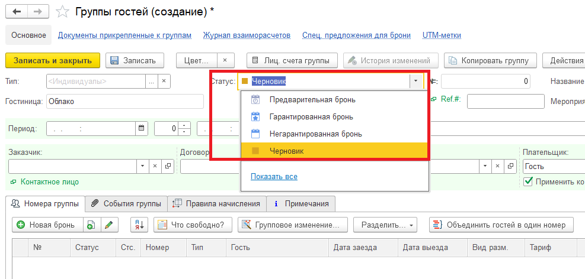Mark form as favorite with star icon
This screenshot has width=585, height=279.
click(x=62, y=12)
